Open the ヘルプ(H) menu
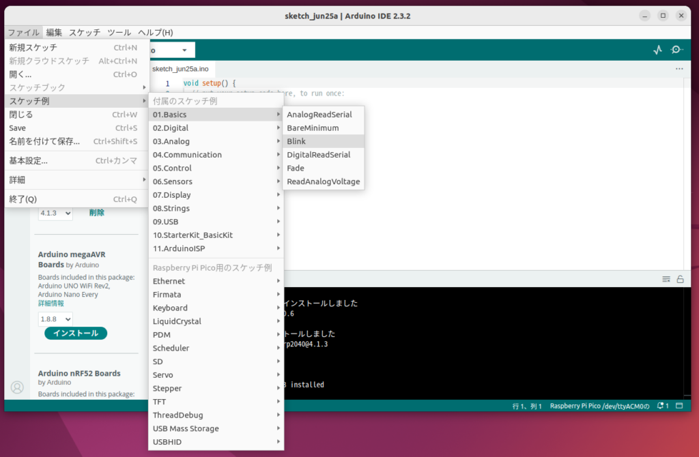699x457 pixels. click(x=156, y=33)
